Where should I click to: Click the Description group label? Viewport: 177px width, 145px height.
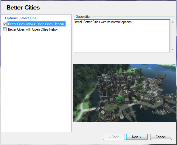coord(83,17)
